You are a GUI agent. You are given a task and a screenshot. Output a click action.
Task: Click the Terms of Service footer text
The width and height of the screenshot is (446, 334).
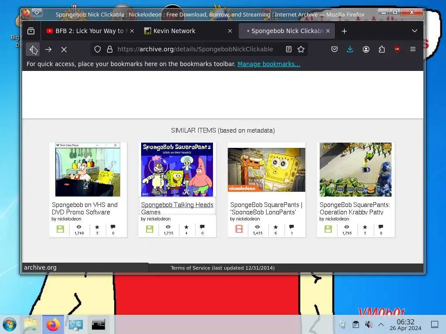pyautogui.click(x=223, y=268)
